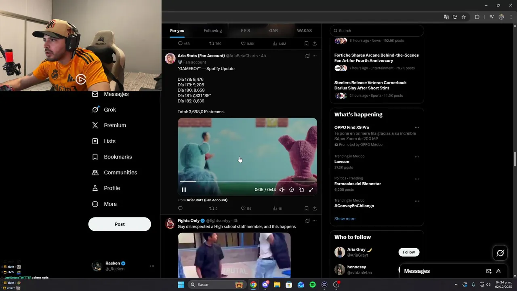Repost the top post with 769 reposts

click(215, 44)
